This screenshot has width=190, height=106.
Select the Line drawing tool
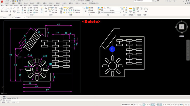pos(2,9)
